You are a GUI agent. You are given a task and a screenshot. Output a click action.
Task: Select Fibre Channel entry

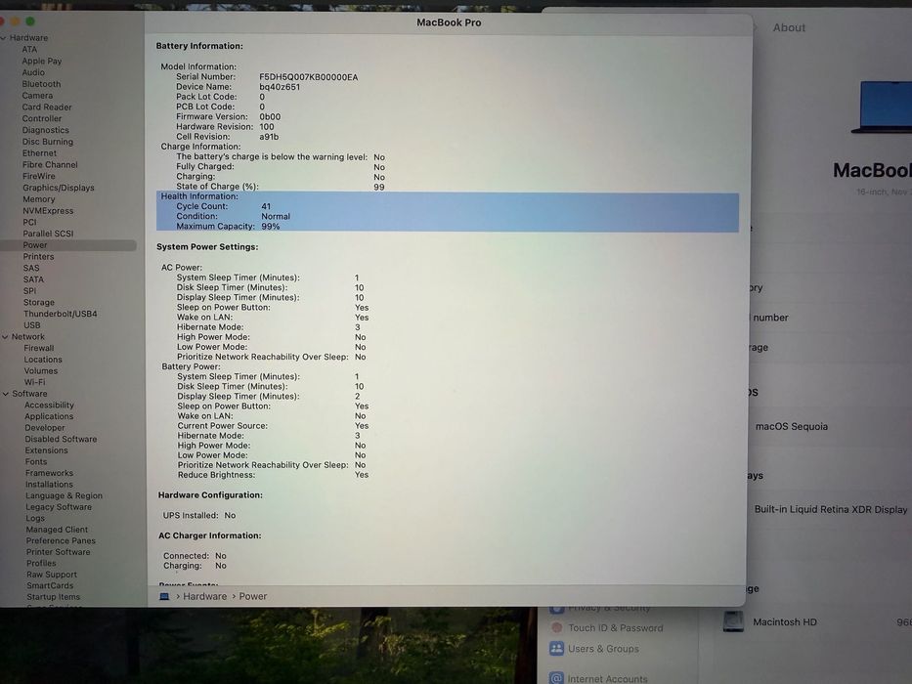[50, 164]
